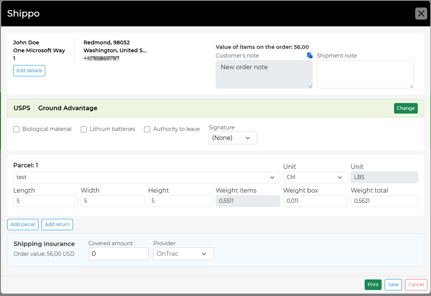
Task: Open the CM unit dropdown
Action: (315, 177)
